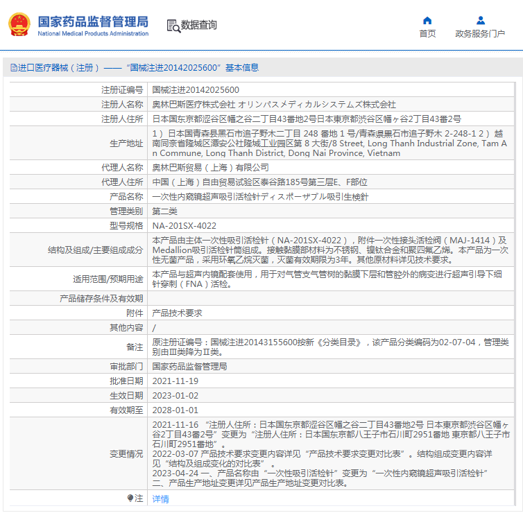523x513 pixels.
Task: Select the structure description mentioning MAJ-1414
Action: pos(330,250)
